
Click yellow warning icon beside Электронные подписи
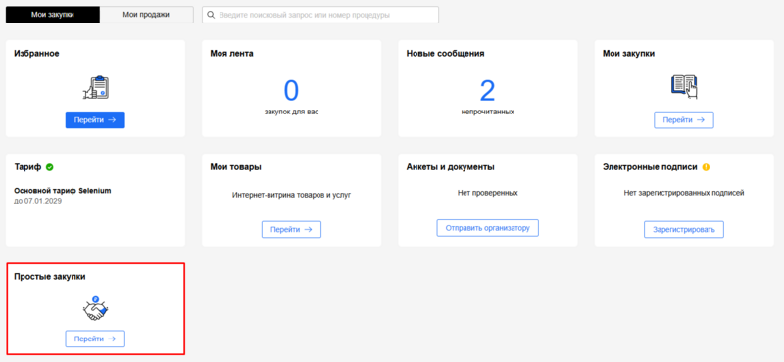coord(706,167)
